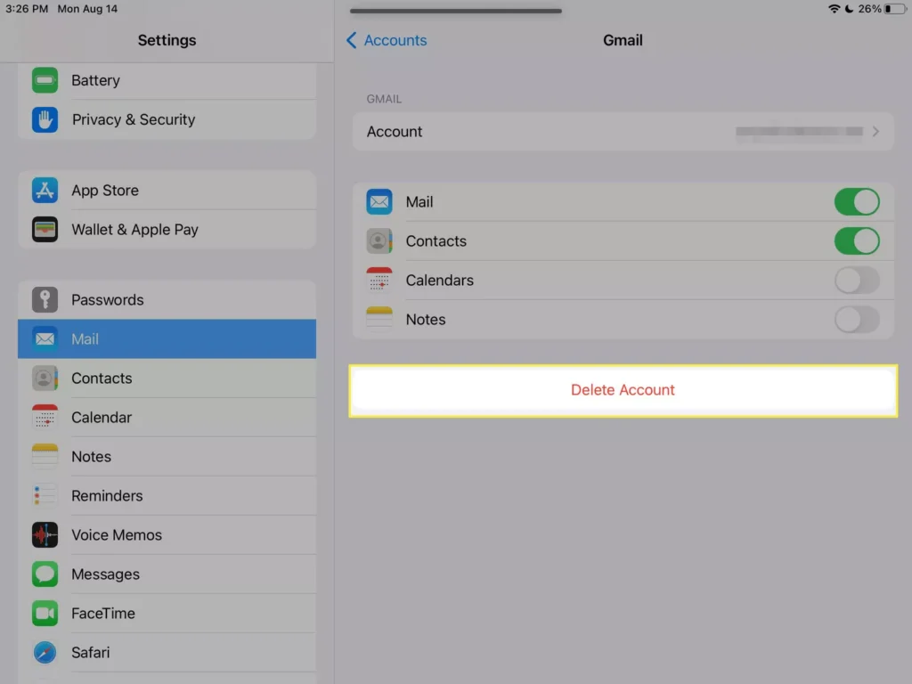Open Wallet & Apple Pay icon
912x684 pixels.
point(45,230)
